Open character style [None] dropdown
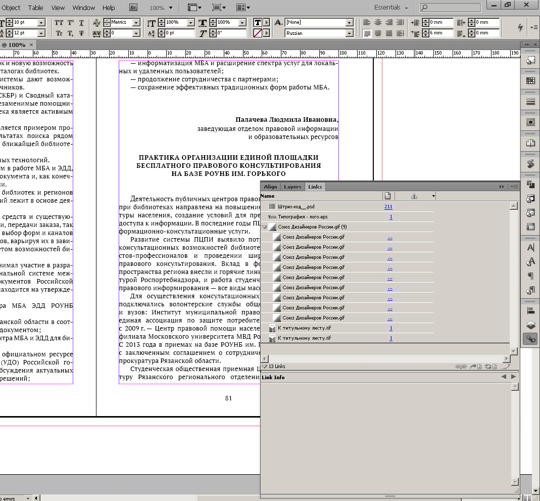Screen dimensions: 540x501 (349, 22)
